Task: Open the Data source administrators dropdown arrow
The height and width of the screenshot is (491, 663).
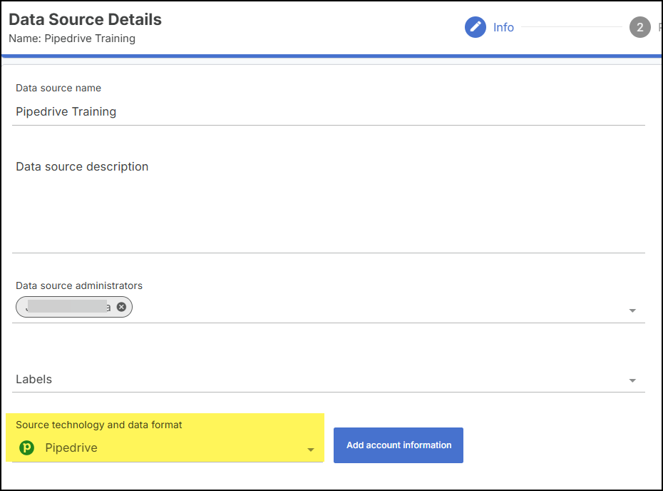Action: click(x=632, y=310)
